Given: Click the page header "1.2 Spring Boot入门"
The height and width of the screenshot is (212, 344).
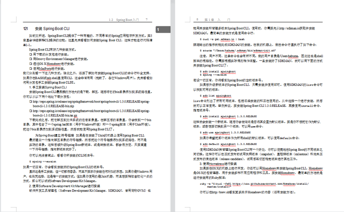Looking at the screenshot, I should click(124, 20).
